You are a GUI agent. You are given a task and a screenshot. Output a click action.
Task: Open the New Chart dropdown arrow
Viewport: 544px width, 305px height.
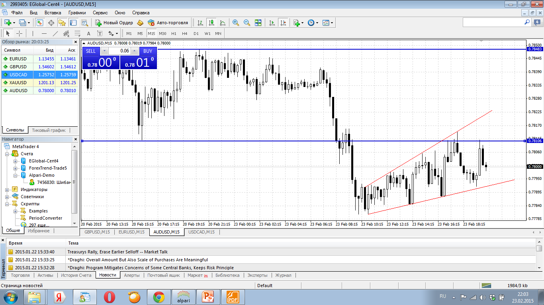(14, 23)
